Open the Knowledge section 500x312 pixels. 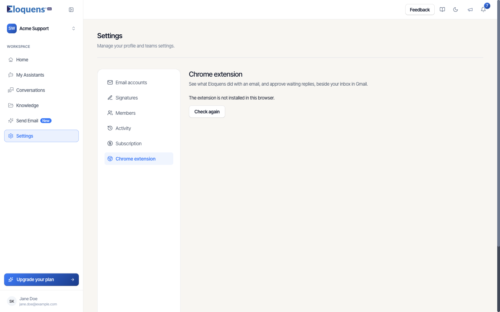[x=41, y=105]
